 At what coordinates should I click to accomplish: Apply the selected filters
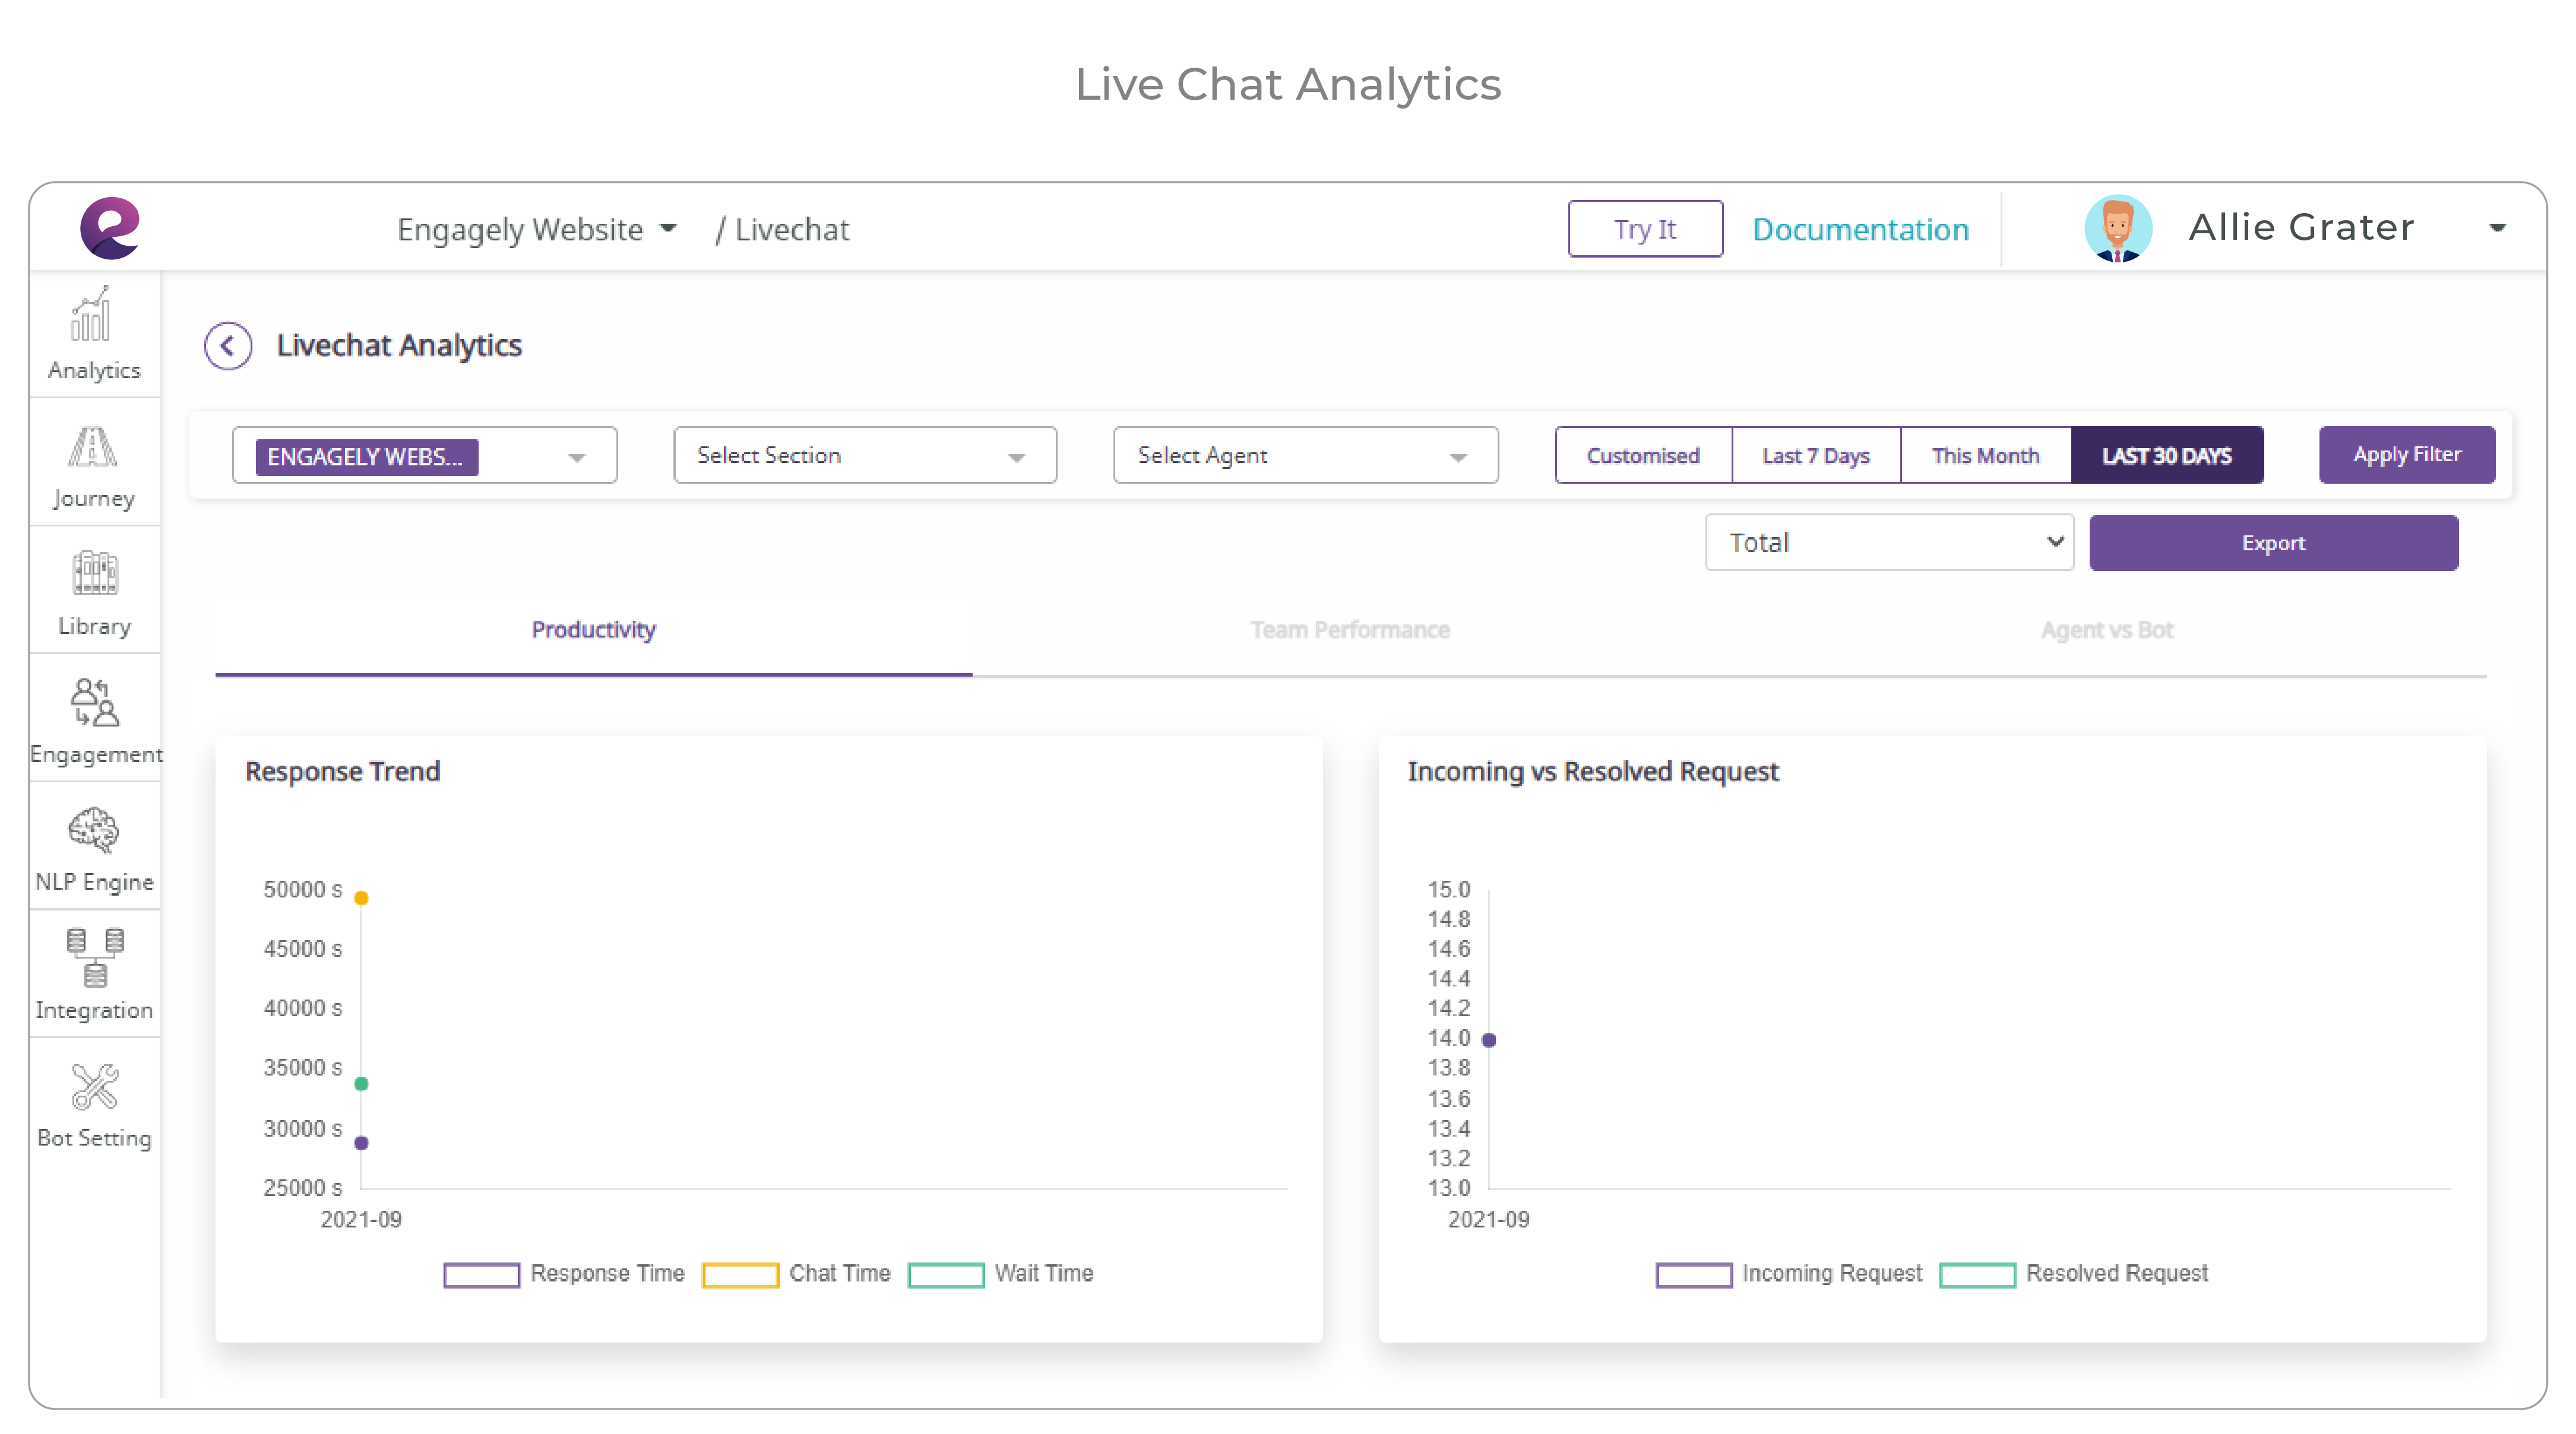click(2406, 453)
